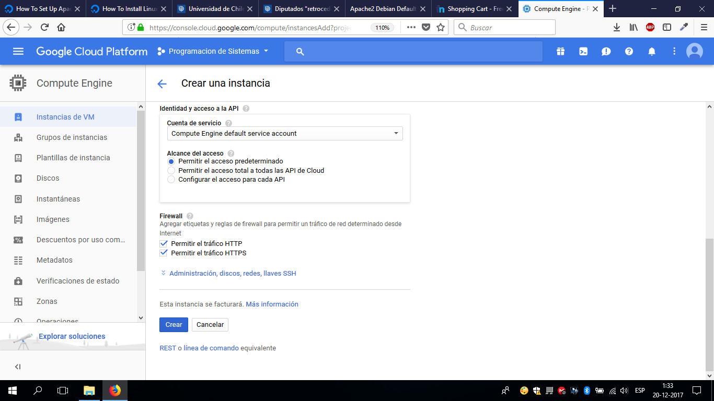This screenshot has height=401, width=714.
Task: Click the Crear button
Action: pyautogui.click(x=174, y=325)
